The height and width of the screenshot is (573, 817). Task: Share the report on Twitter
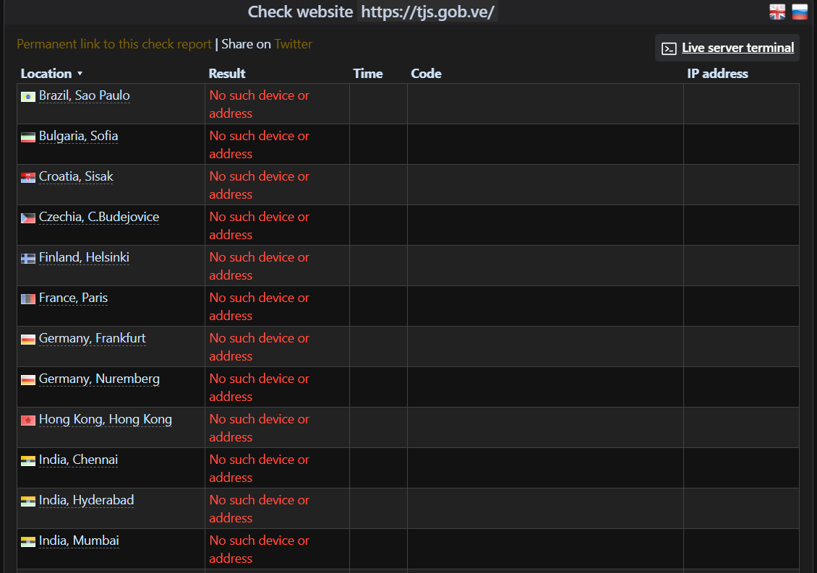tap(294, 44)
